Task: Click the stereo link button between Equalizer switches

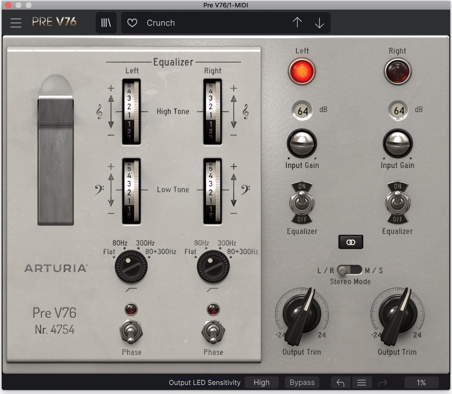Action: pos(351,242)
